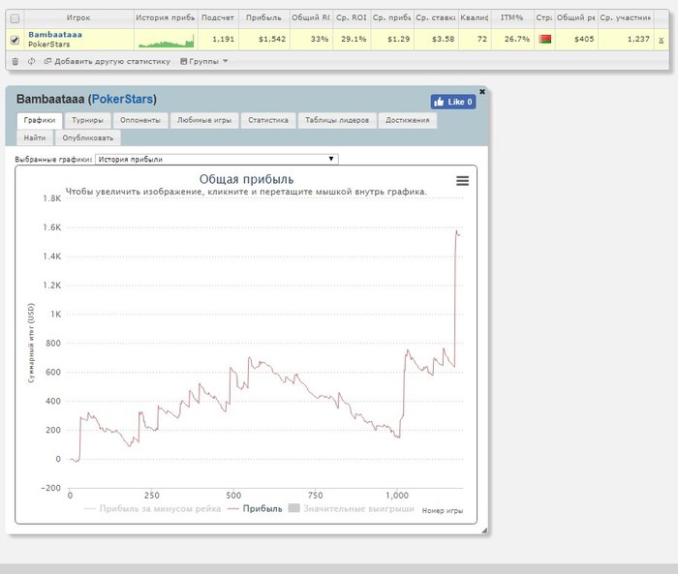Viewport: 678px width, 574px height.
Task: Open the PokerStars link in the panel title
Action: (123, 99)
